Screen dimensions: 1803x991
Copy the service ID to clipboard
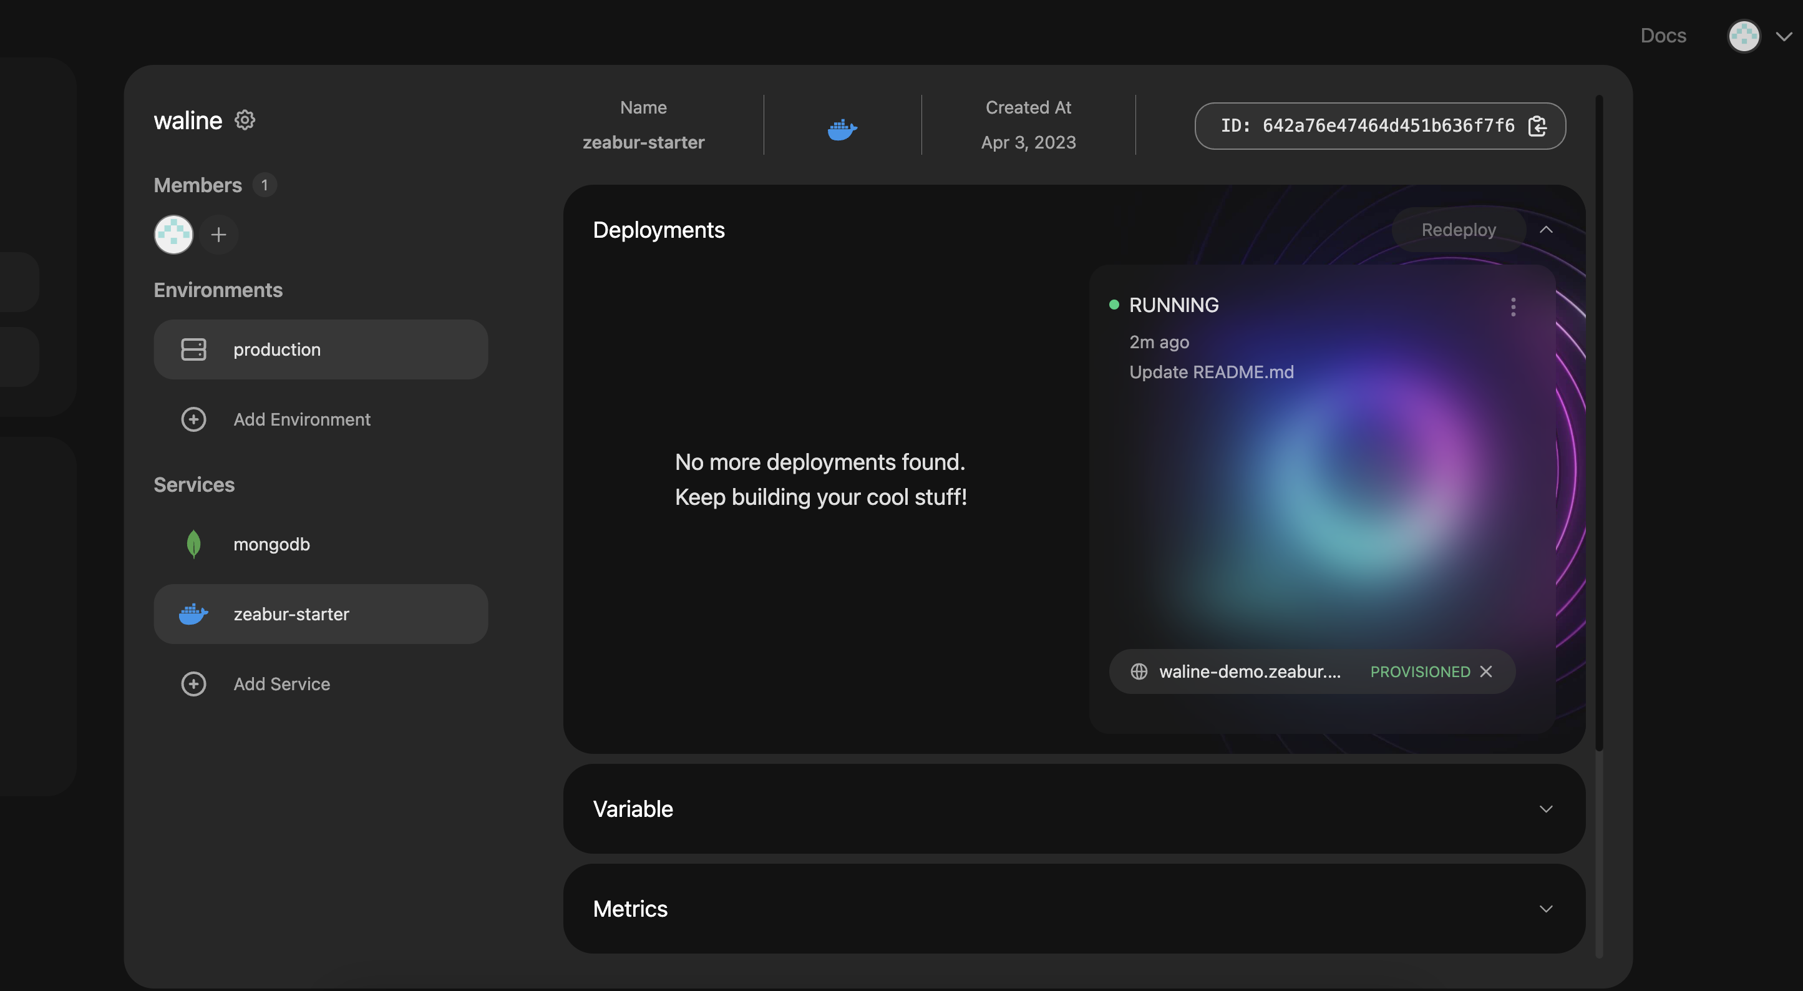[x=1537, y=126]
